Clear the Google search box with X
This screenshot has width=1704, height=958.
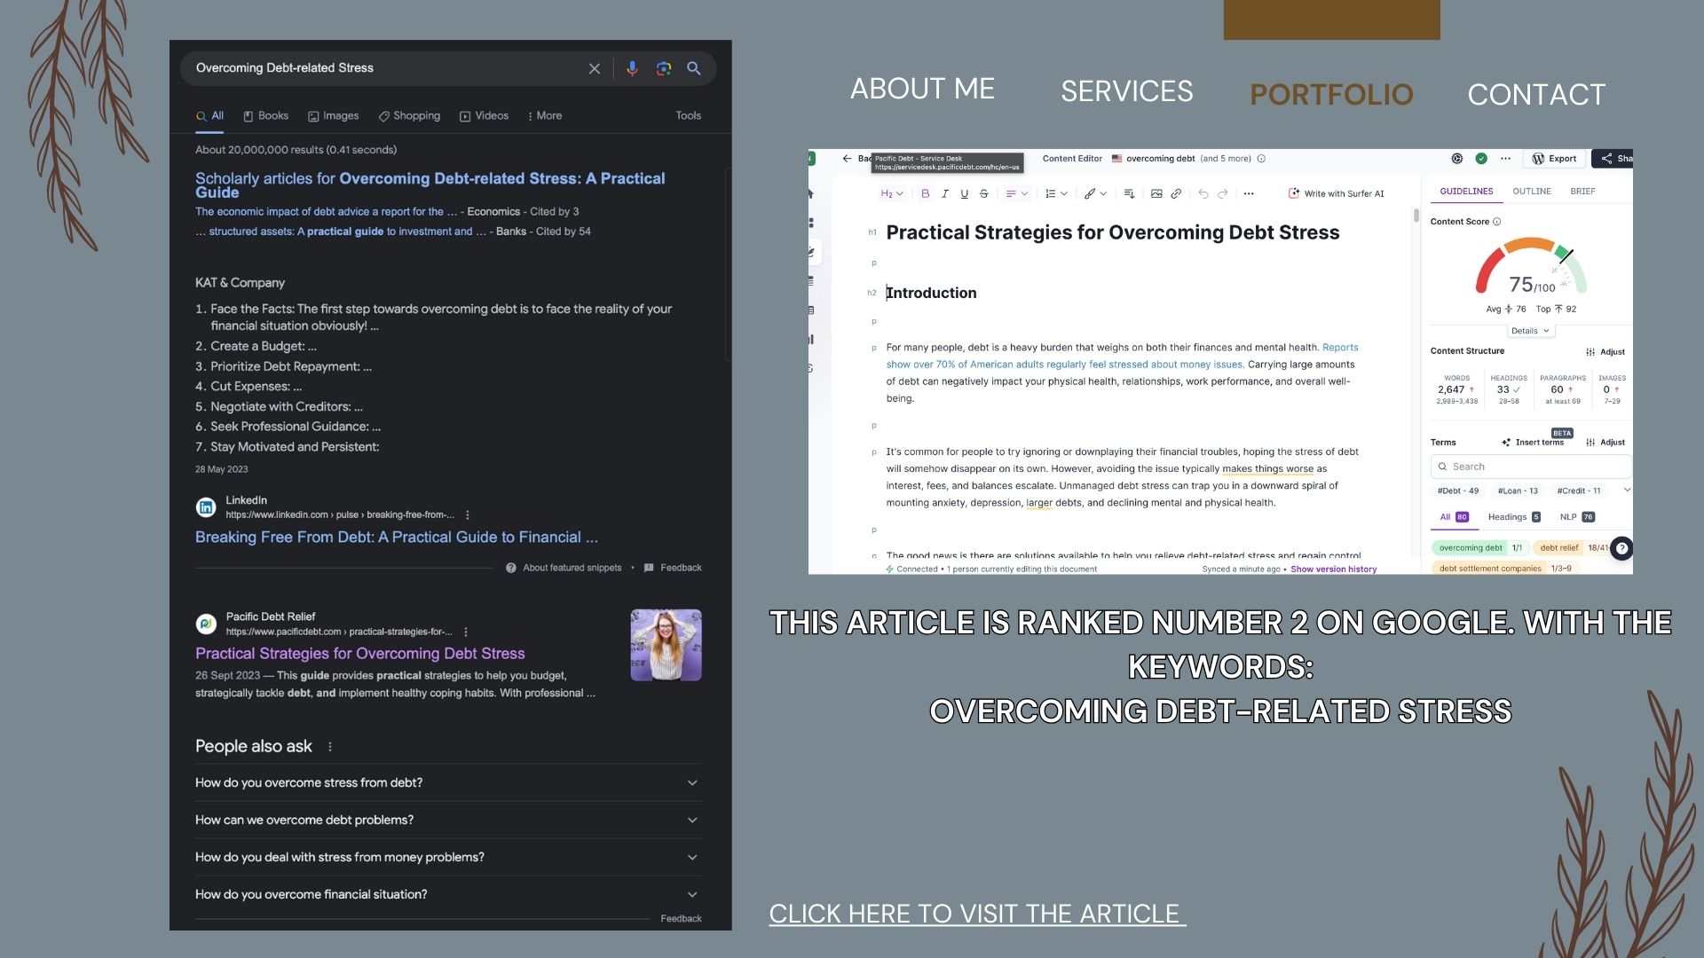tap(595, 68)
